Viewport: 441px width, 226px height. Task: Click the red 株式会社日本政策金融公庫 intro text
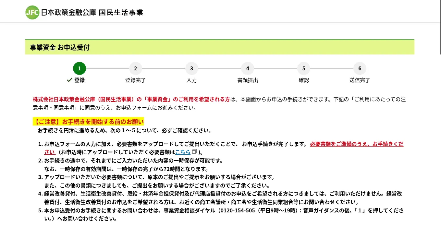(131, 99)
